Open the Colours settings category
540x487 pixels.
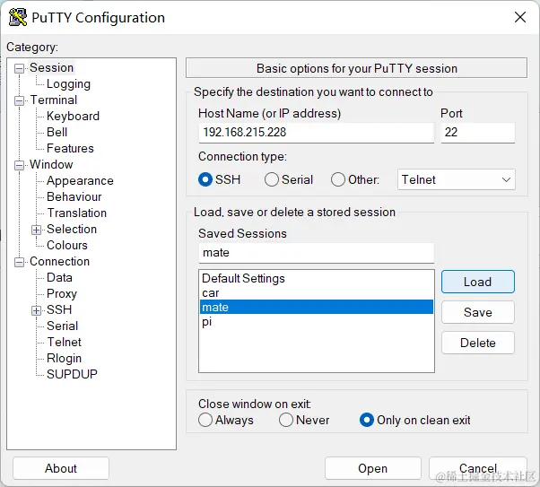[67, 245]
